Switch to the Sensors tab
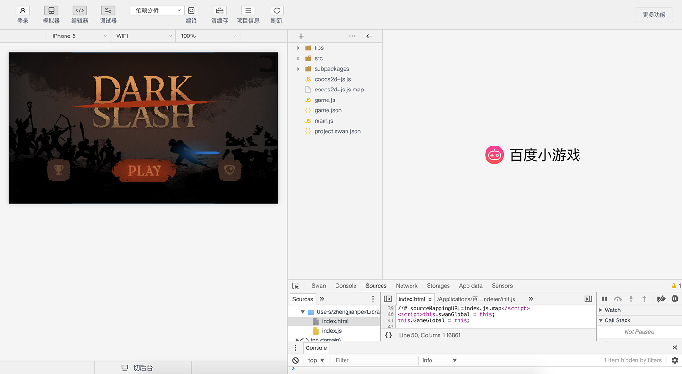This screenshot has width=682, height=374. pyautogui.click(x=502, y=286)
